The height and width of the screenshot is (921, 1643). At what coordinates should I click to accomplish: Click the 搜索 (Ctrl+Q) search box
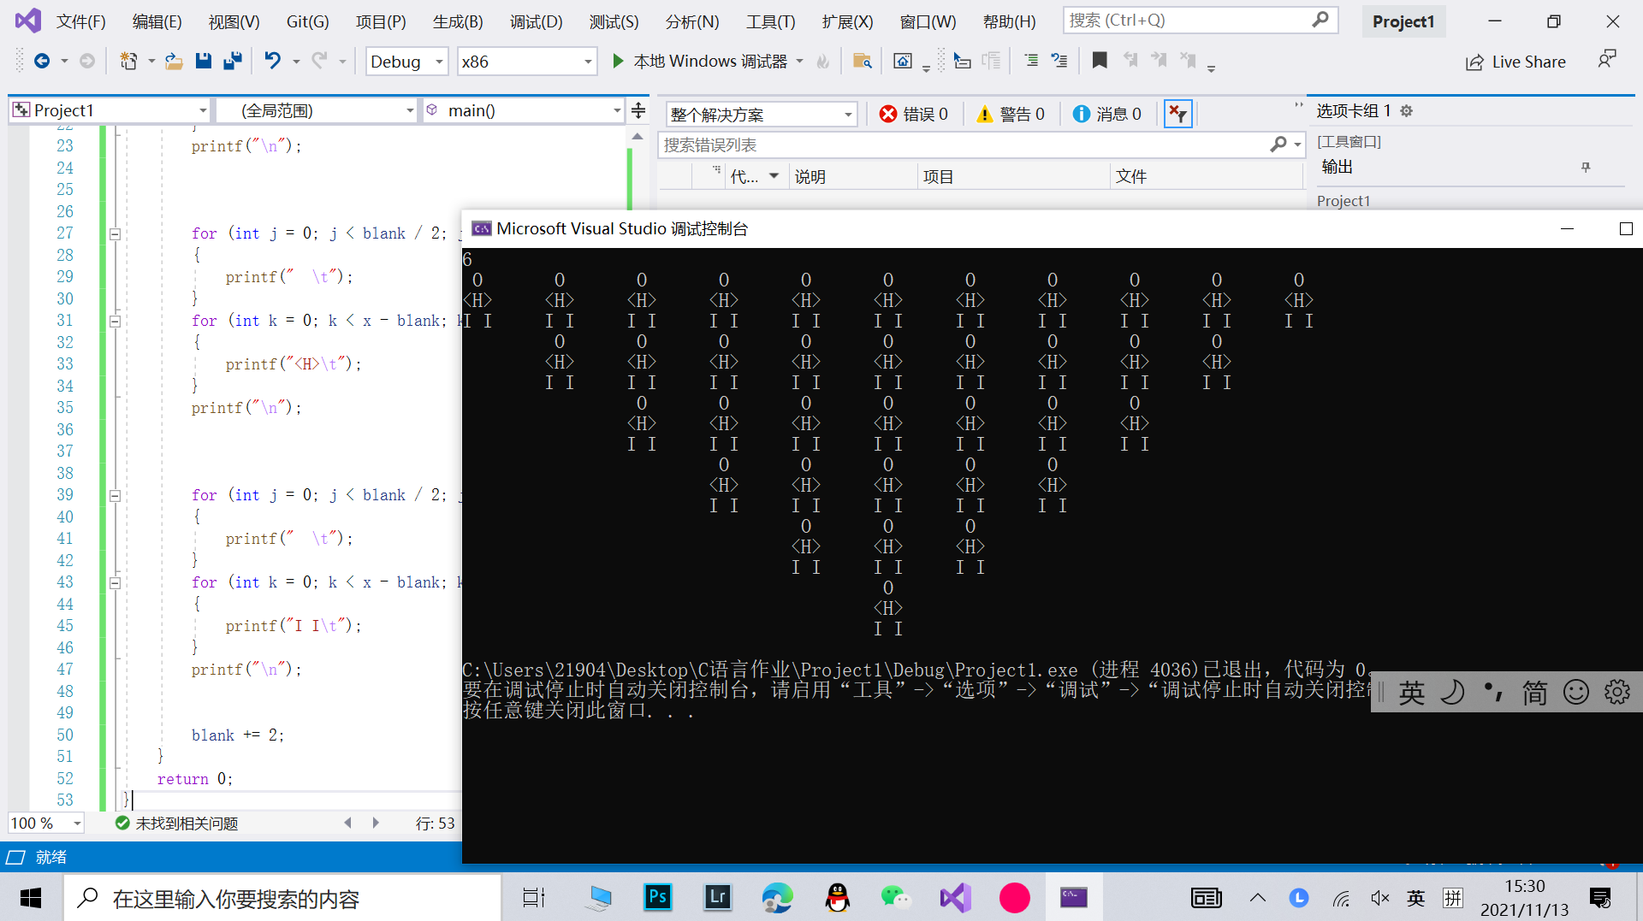(1201, 20)
